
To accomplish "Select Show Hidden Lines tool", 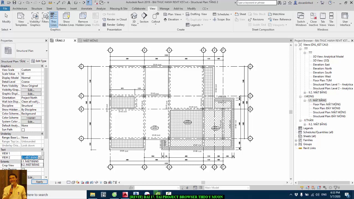I will pyautogui.click(x=66, y=19).
